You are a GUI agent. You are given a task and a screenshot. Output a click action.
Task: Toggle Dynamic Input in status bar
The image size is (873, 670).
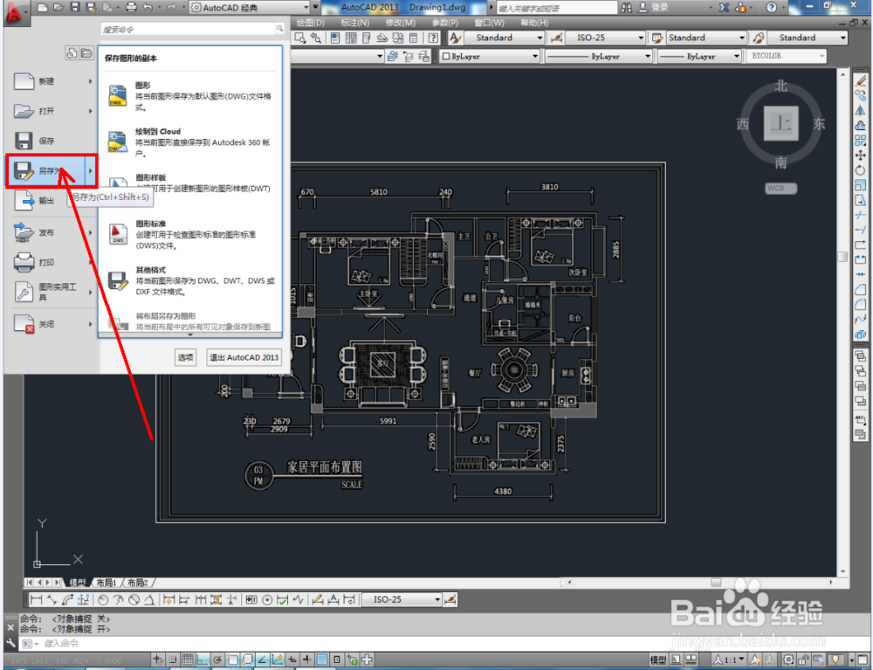click(292, 660)
